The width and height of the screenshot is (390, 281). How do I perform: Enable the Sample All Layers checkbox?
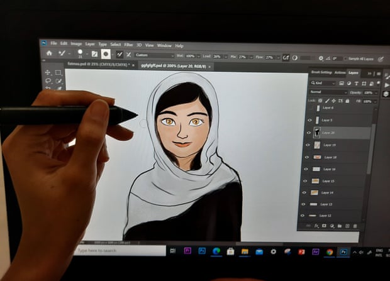[345, 58]
